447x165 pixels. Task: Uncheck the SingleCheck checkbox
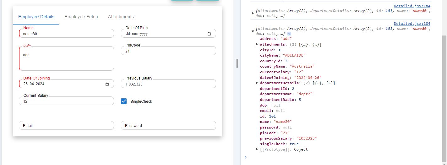click(124, 101)
